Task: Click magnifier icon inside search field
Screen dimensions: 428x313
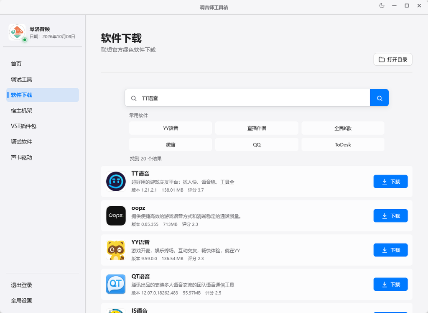Action: [x=134, y=98]
